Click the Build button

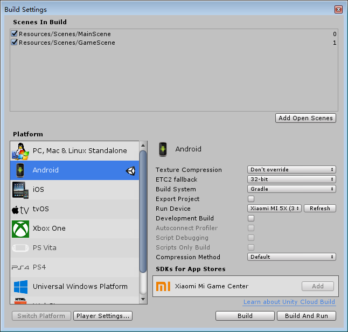[245, 316]
